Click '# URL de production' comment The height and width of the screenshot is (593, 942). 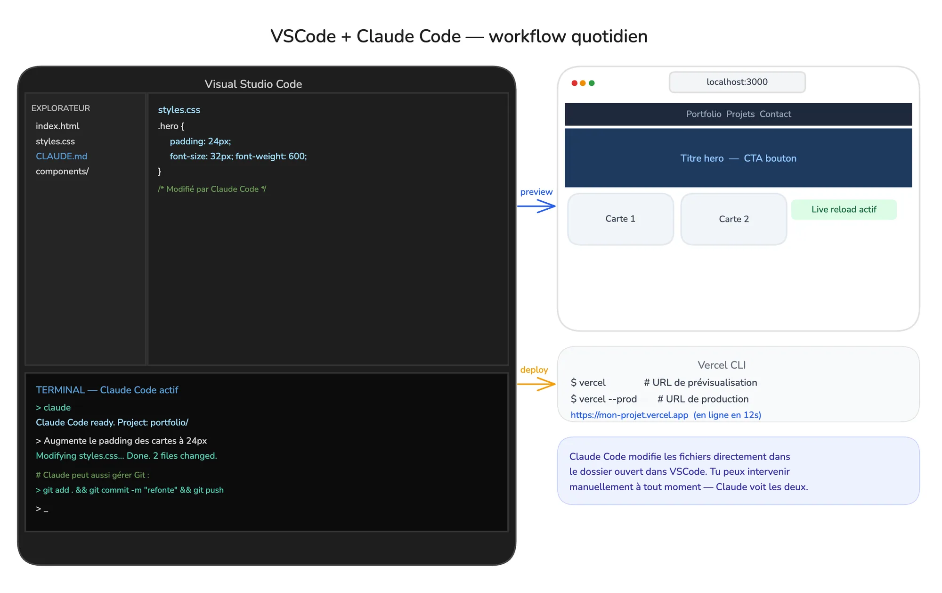pos(703,399)
